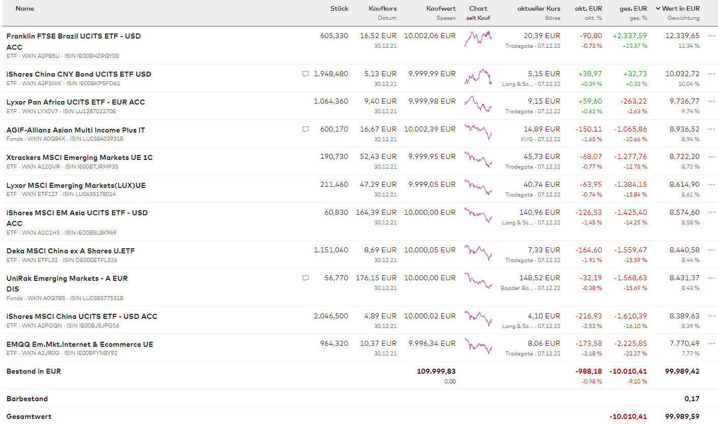Open comment icon for iShares China CNY Bond
Screen dimensions: 718x424
click(x=305, y=74)
